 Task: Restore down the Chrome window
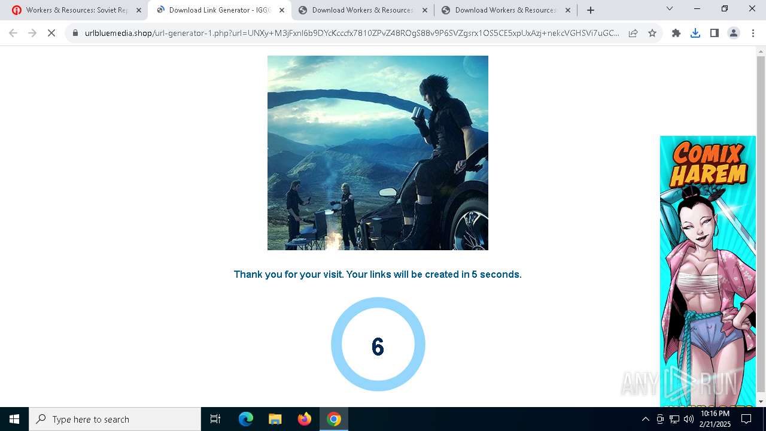pos(725,9)
